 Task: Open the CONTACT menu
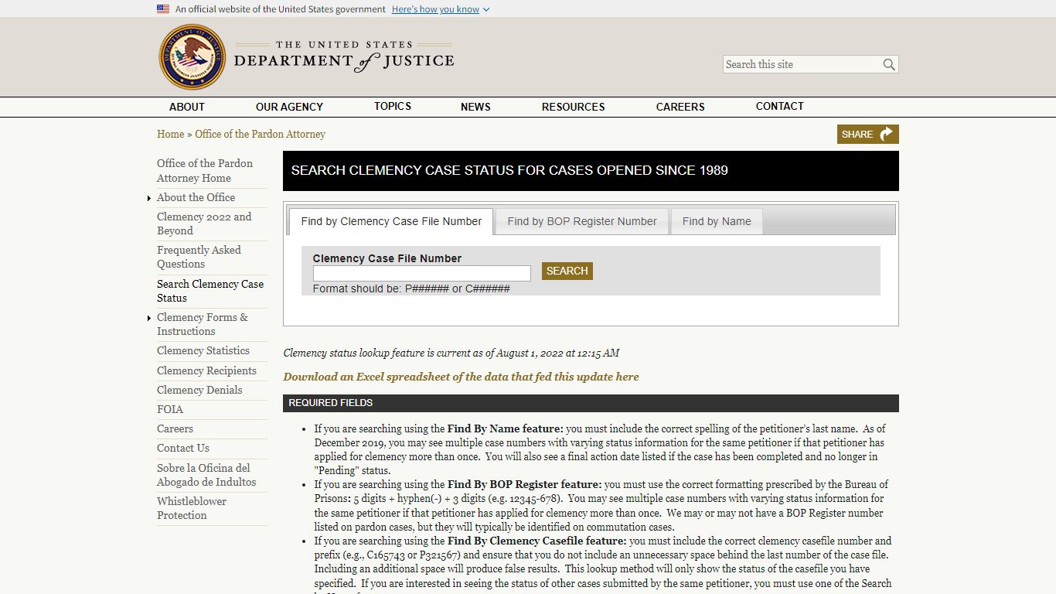click(780, 107)
